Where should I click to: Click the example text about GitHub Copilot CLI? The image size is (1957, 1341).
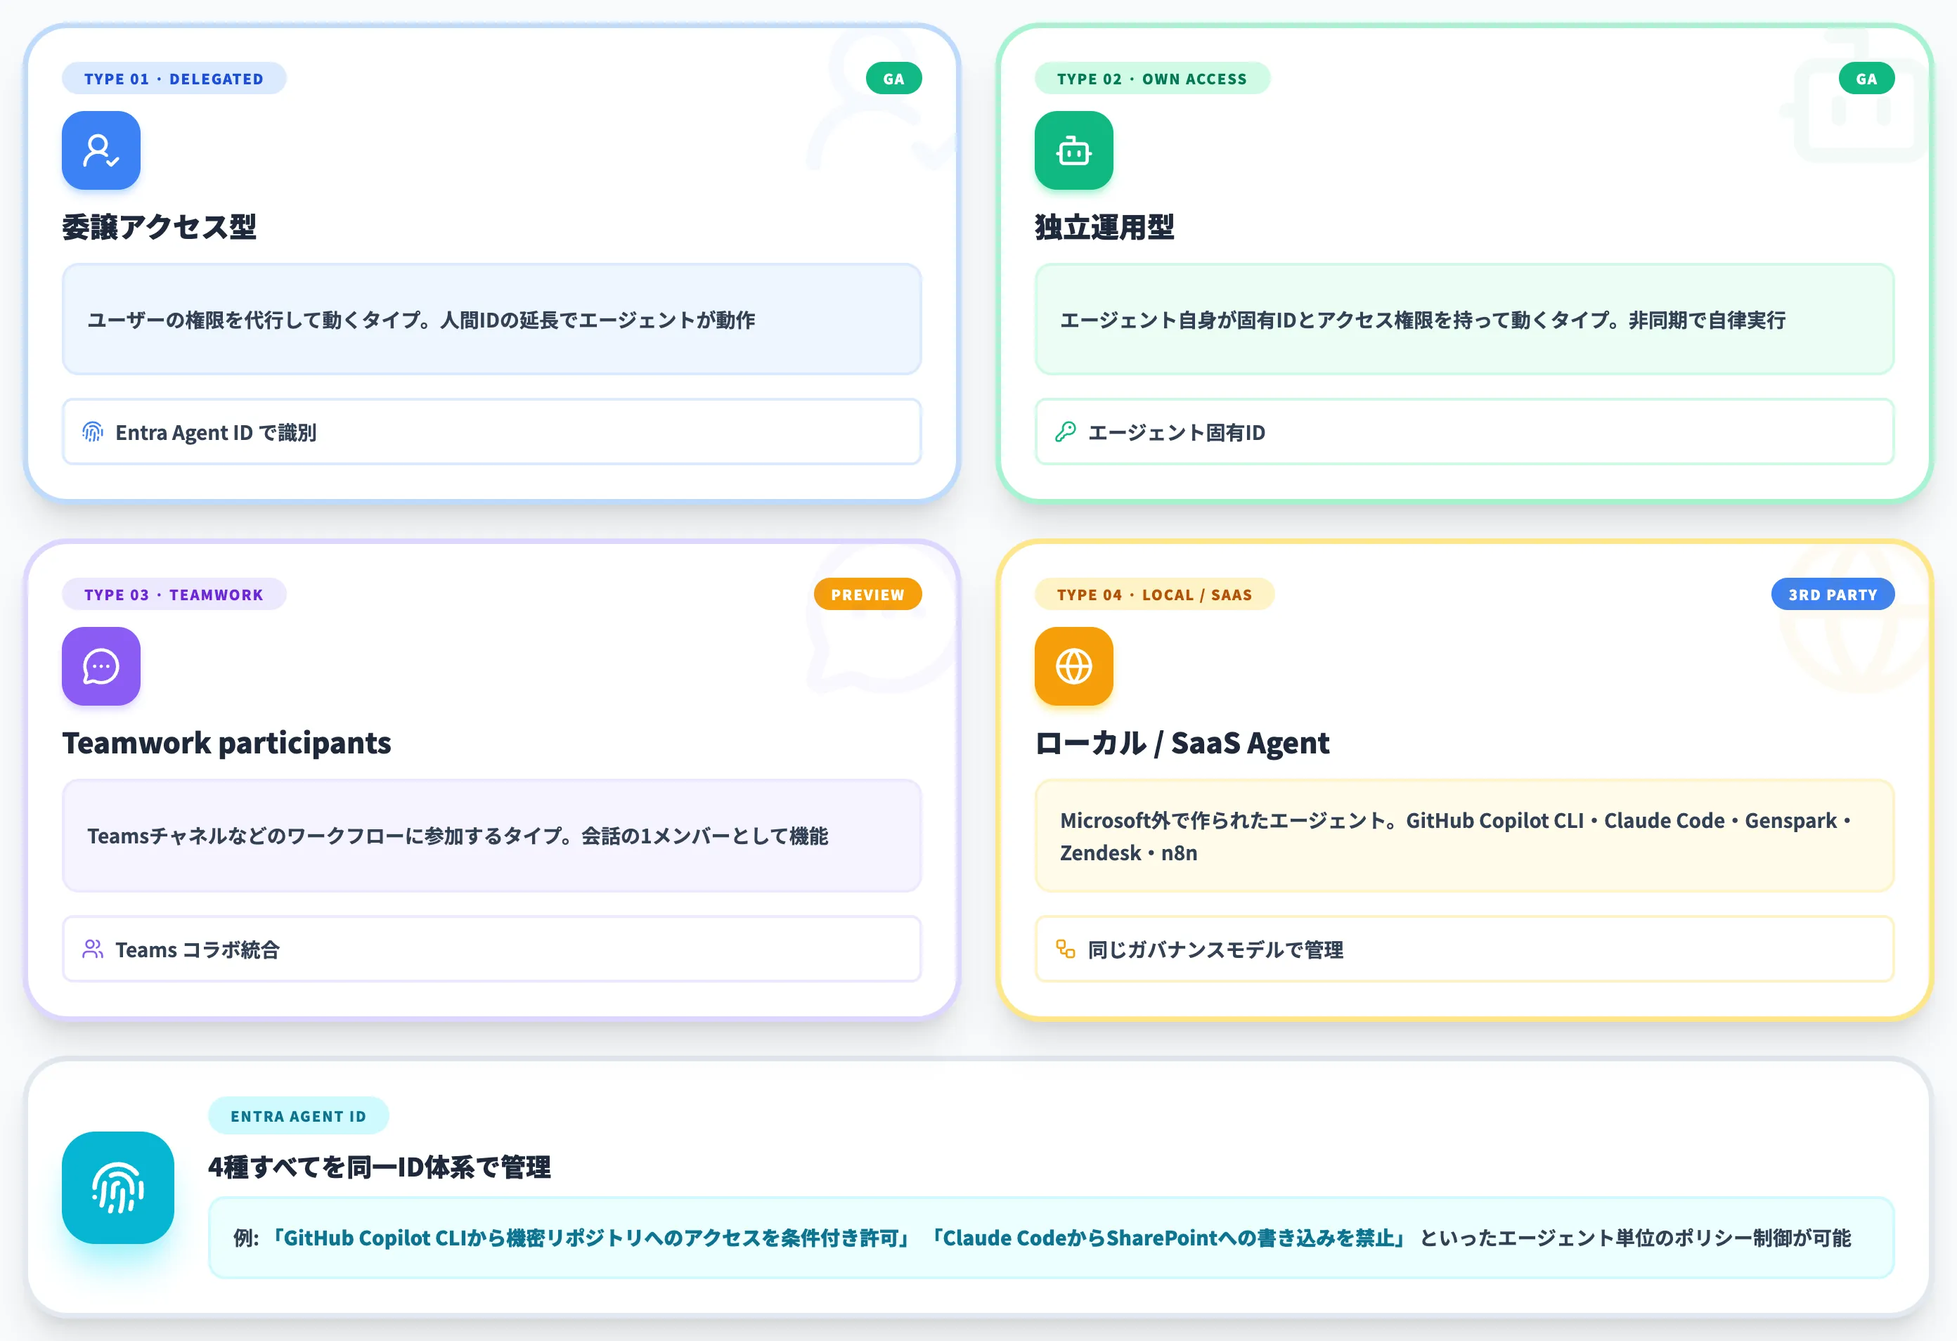(592, 1238)
